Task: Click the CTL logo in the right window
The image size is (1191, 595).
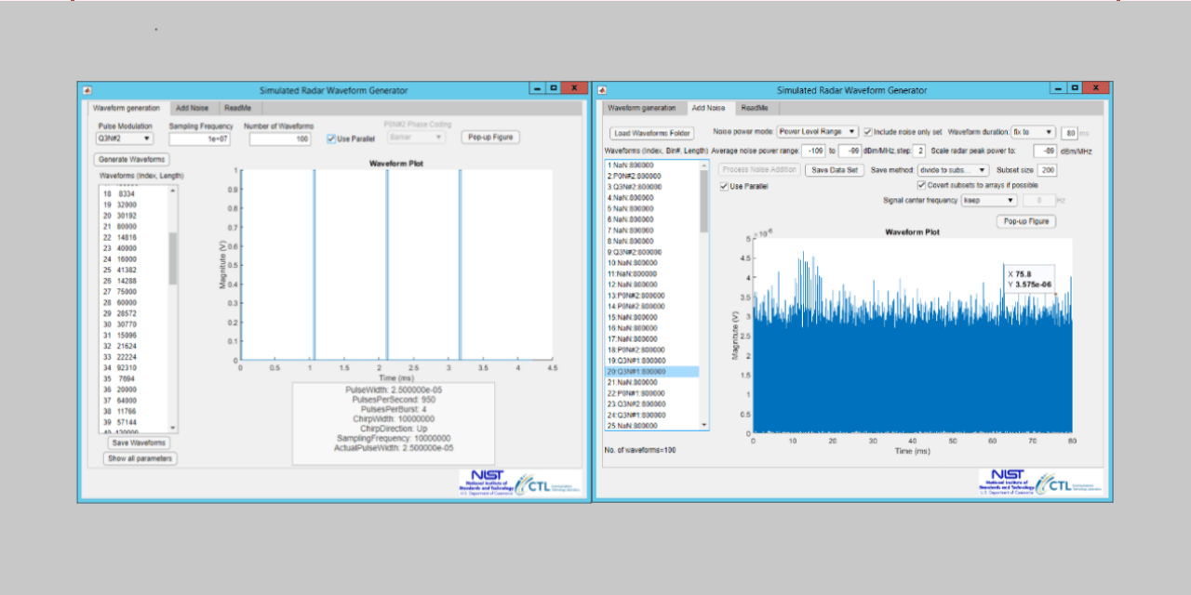Action: click(x=1059, y=483)
